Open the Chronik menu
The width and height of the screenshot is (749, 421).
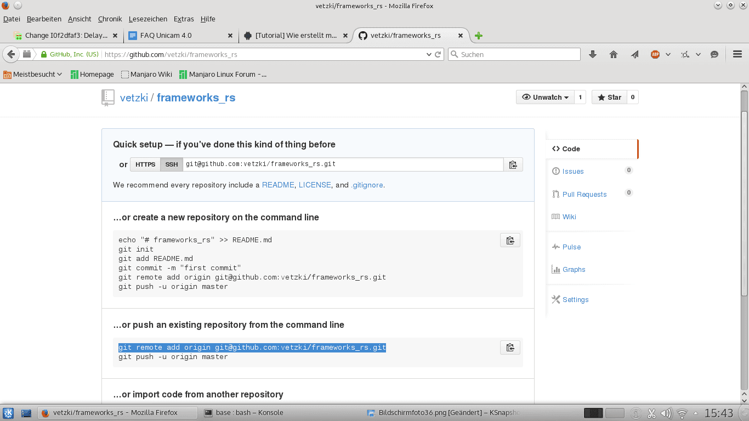(x=110, y=19)
